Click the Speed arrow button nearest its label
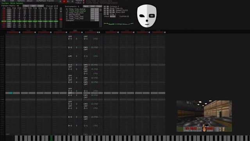The width and height of the screenshot is (250, 141). [x=114, y=11]
